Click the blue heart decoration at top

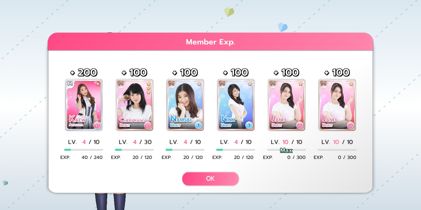283,27
